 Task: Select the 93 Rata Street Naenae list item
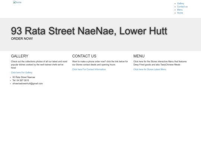pos(24,77)
